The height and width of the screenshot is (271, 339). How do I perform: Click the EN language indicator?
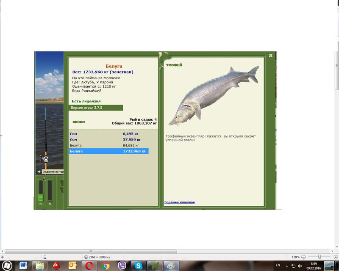click(x=278, y=265)
